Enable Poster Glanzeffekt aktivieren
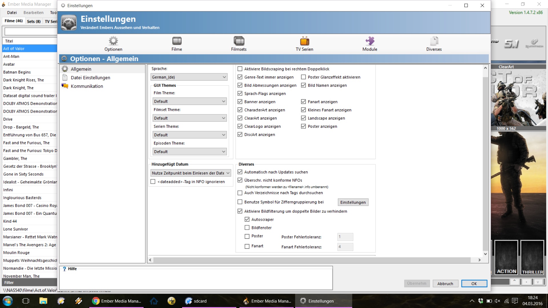The height and width of the screenshot is (308, 548). click(x=303, y=77)
